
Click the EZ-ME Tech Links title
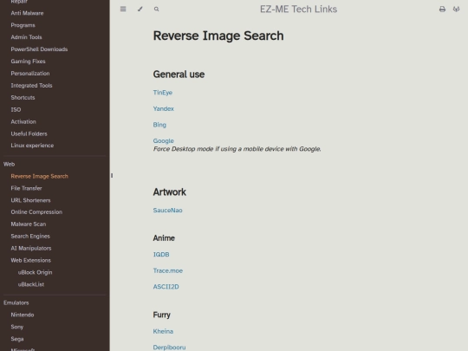point(298,10)
